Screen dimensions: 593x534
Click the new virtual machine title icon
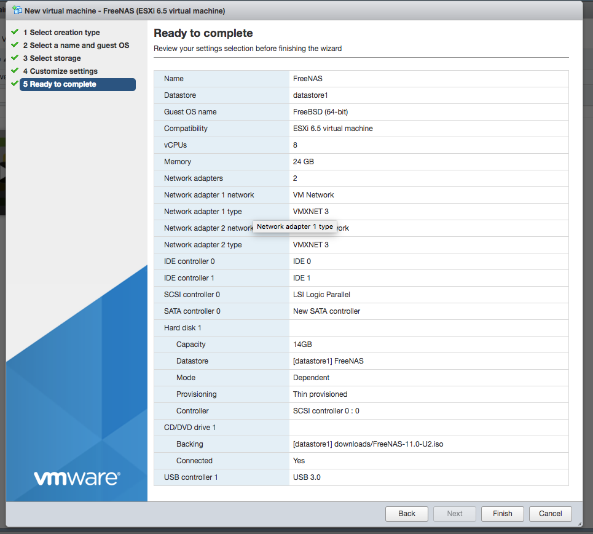coord(17,10)
